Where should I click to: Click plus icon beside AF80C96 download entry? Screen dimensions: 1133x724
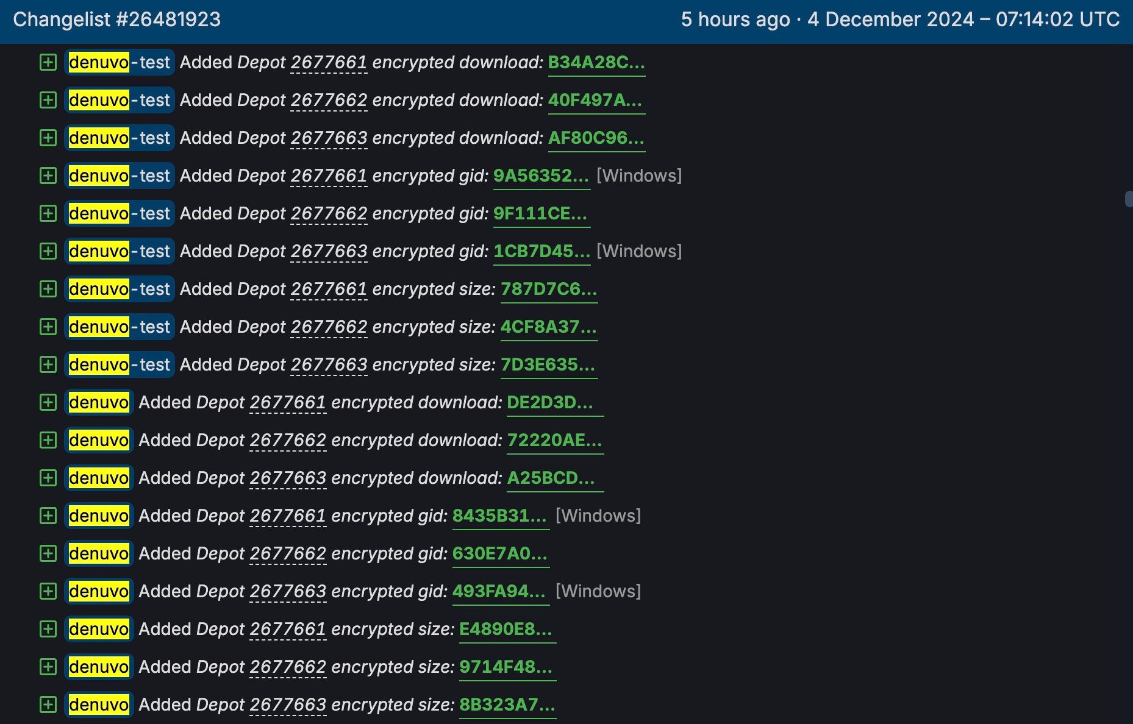pyautogui.click(x=48, y=138)
